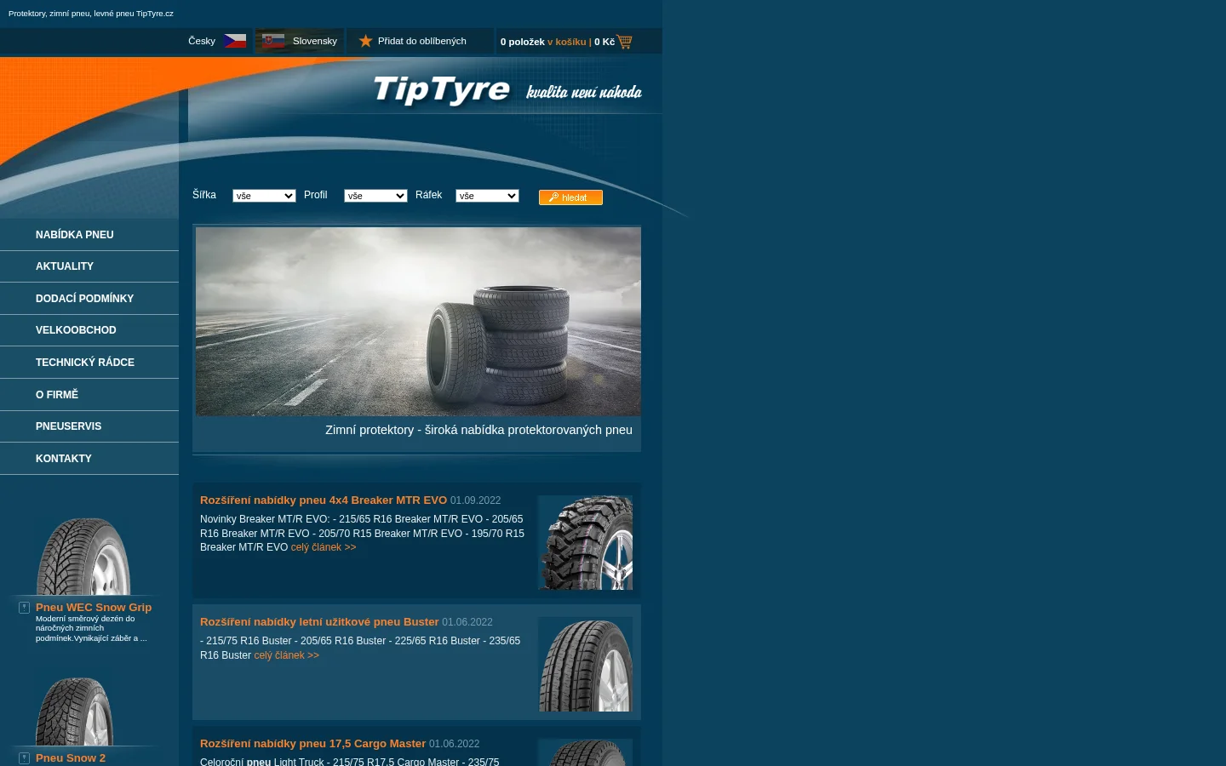
Task: Click the winter tires banner image
Action: [418, 322]
